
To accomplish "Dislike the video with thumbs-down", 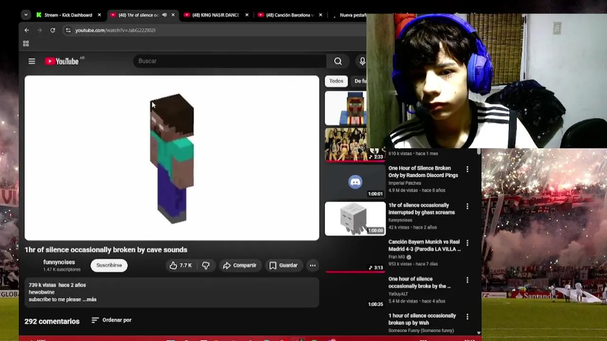I will tap(205, 266).
